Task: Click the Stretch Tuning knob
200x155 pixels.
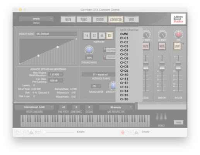Action: [113, 86]
